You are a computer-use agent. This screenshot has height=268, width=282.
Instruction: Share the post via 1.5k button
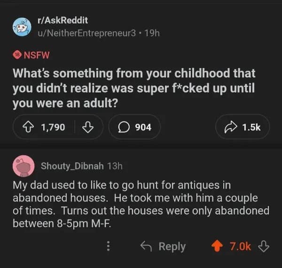[242, 127]
